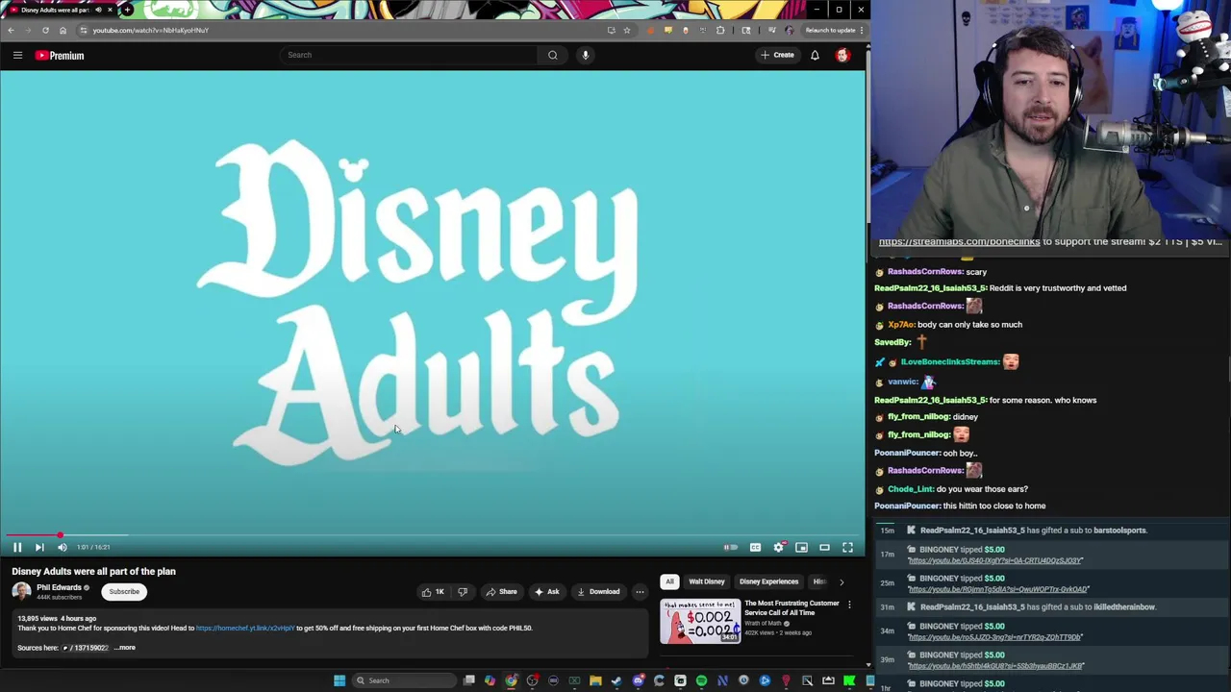Click Relaunch to update button
The image size is (1231, 692).
[x=830, y=30]
